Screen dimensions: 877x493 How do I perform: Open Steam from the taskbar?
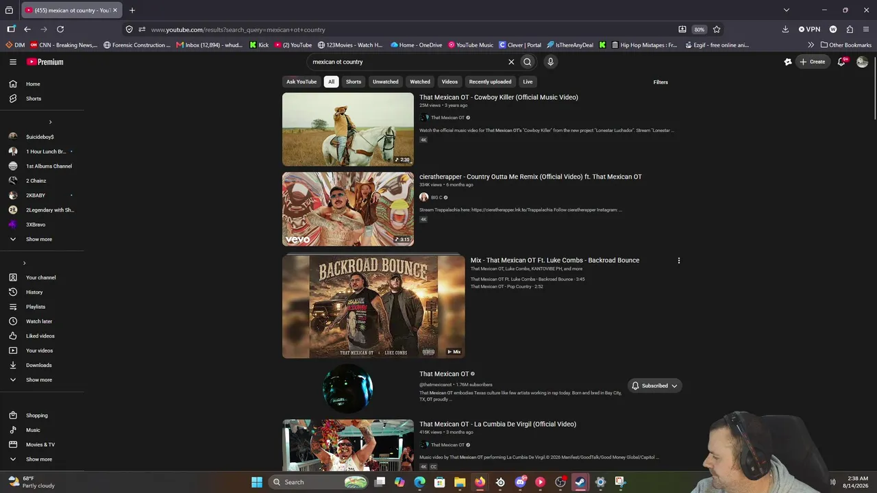click(580, 482)
